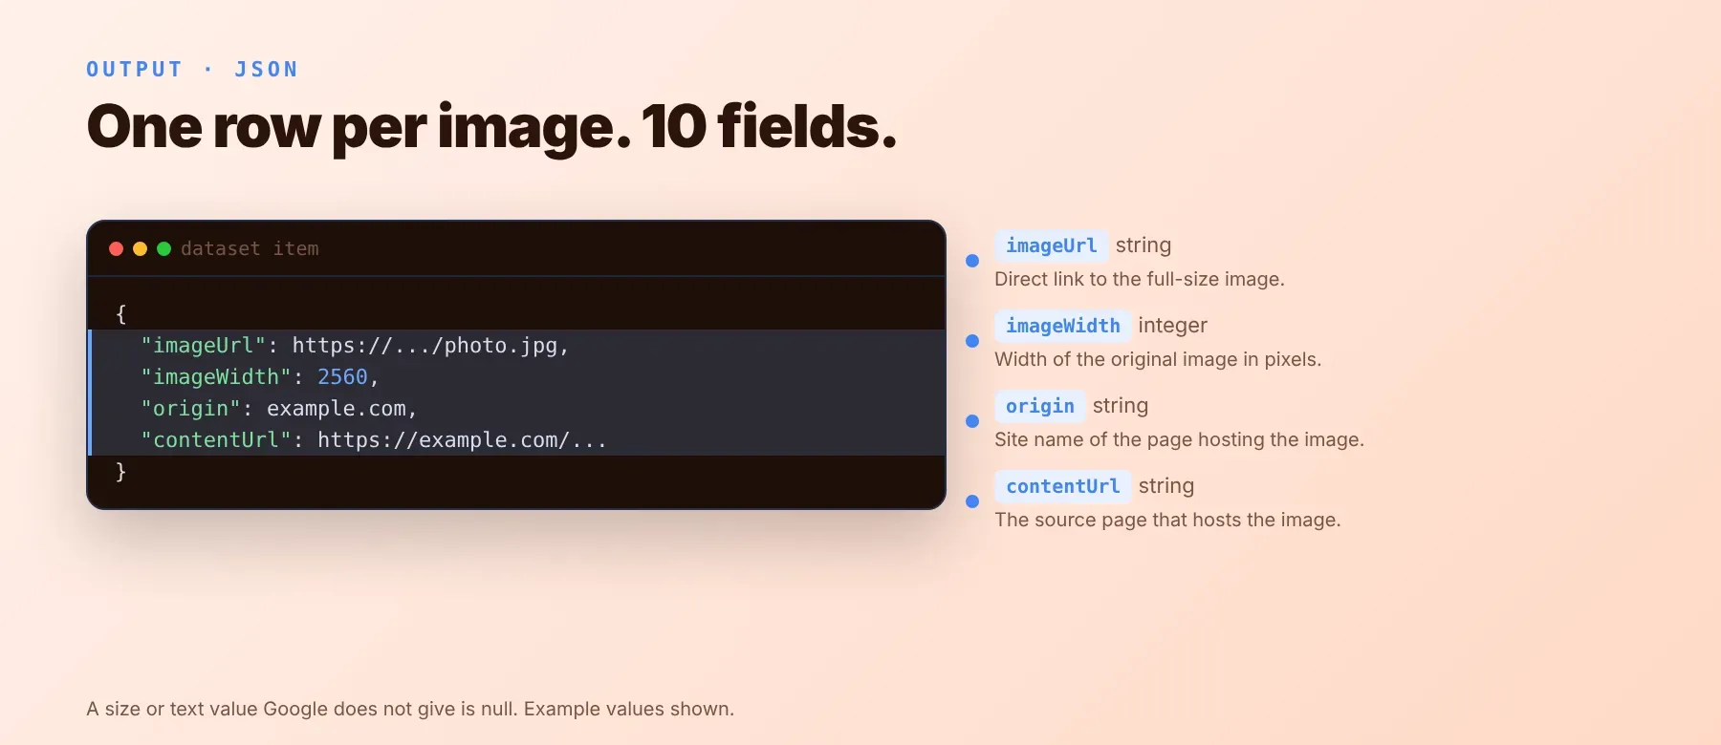Click "Site name of the page hosting the image."
Viewport: 1721px width, 745px height.
1179,439
